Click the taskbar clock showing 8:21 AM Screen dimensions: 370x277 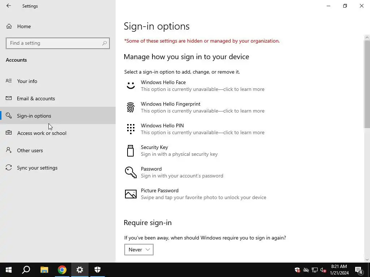coord(339,270)
